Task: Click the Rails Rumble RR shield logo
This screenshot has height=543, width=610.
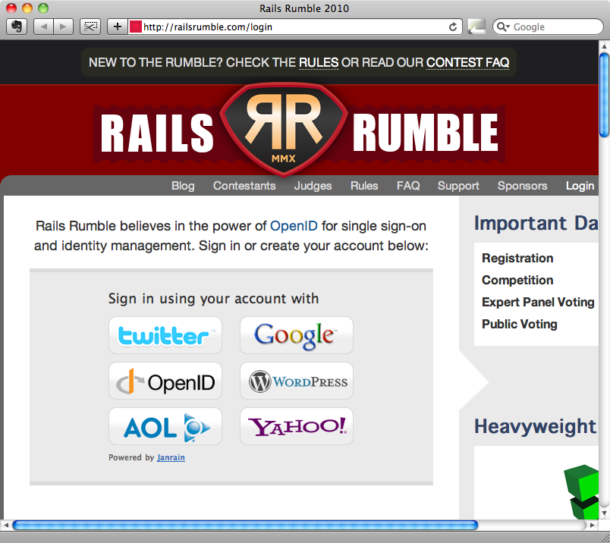Action: tap(284, 130)
